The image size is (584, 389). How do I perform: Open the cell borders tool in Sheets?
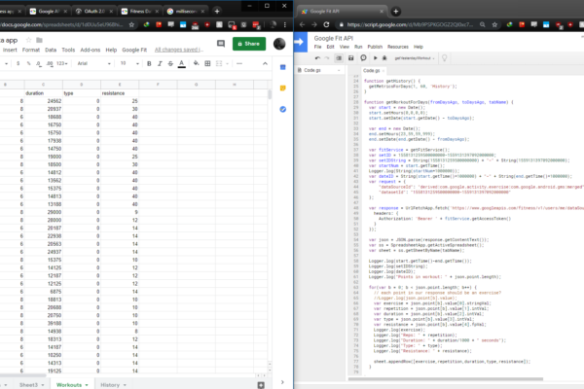coord(207,63)
